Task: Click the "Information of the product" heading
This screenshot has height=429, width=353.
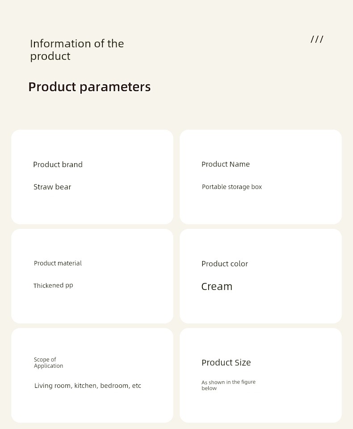Action: [x=77, y=50]
